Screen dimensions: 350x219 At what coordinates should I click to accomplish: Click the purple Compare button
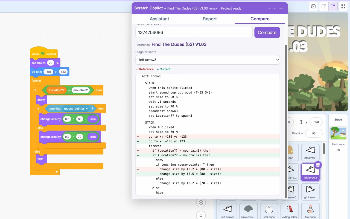click(x=267, y=32)
